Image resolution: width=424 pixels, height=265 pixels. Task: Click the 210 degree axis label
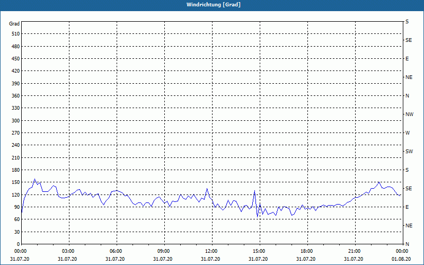click(16, 157)
